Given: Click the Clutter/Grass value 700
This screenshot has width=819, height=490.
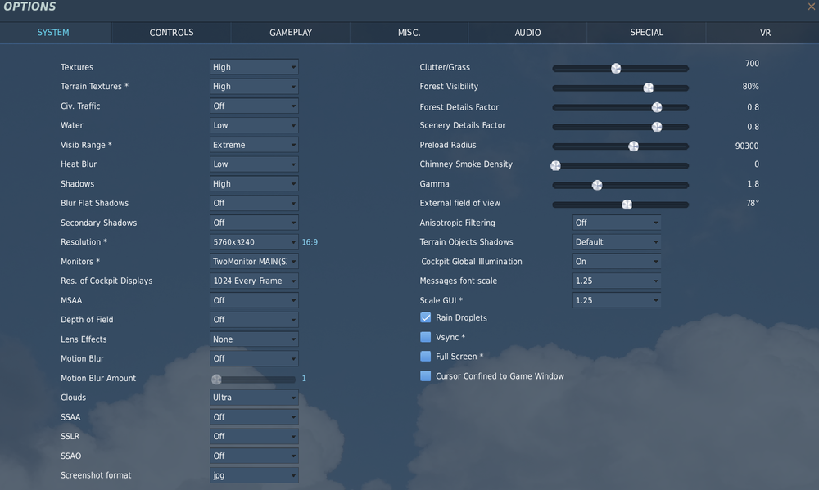Looking at the screenshot, I should [752, 64].
